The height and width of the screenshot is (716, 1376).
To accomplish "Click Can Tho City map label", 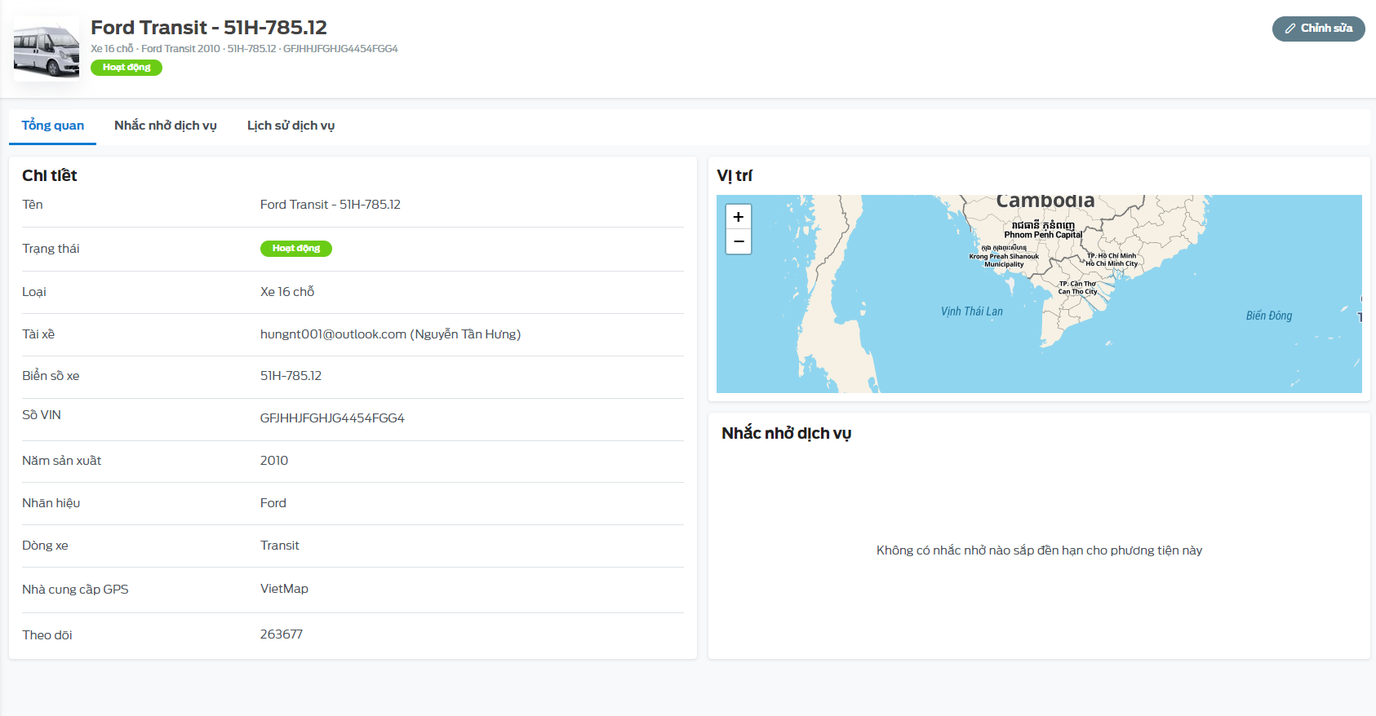I will pyautogui.click(x=1077, y=291).
